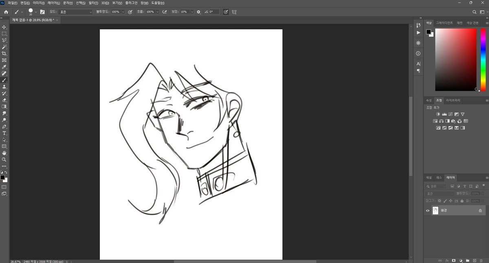Go to the Home screen icon
Screen dimensions: 489x263
pyautogui.click(x=6, y=12)
